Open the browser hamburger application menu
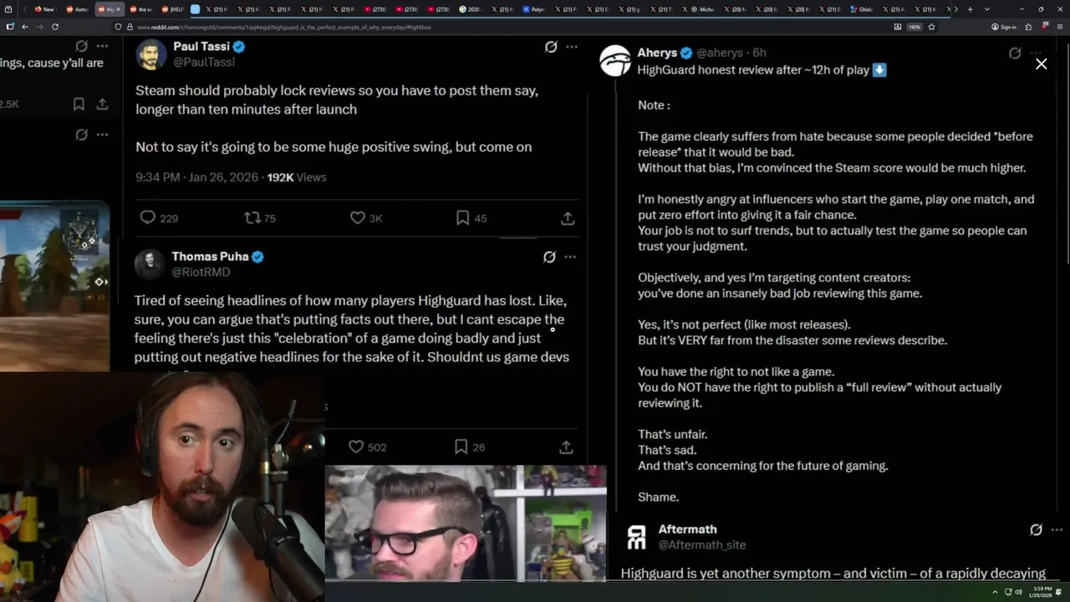Viewport: 1070px width, 602px height. [x=1060, y=27]
